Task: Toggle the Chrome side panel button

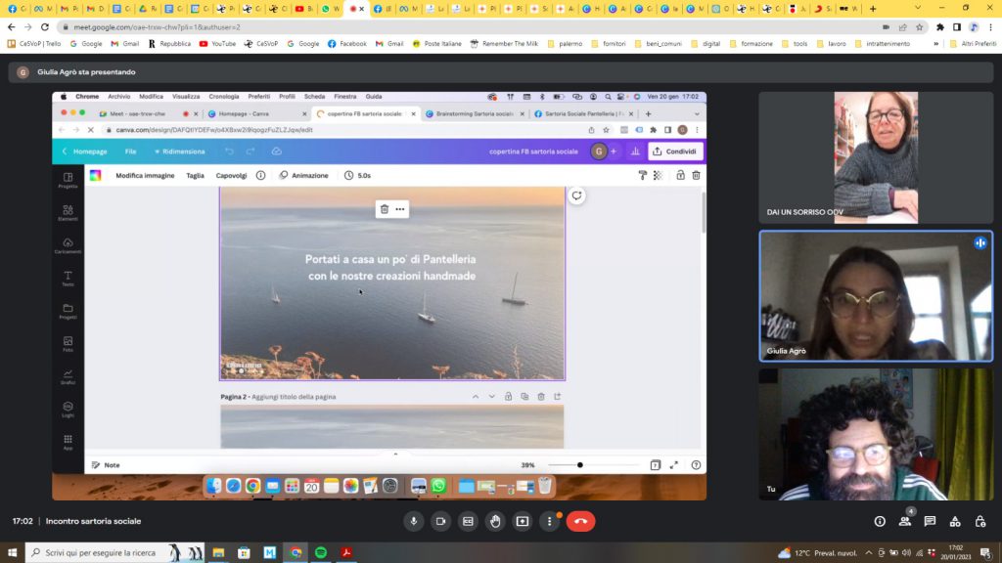Action: point(957,27)
